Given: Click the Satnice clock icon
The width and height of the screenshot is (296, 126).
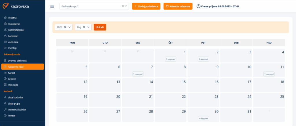Looking at the screenshot, I should pyautogui.click(x=5, y=79).
